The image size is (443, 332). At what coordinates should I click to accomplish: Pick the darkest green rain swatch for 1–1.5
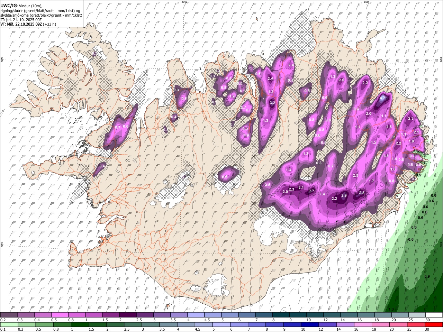(x=80, y=325)
